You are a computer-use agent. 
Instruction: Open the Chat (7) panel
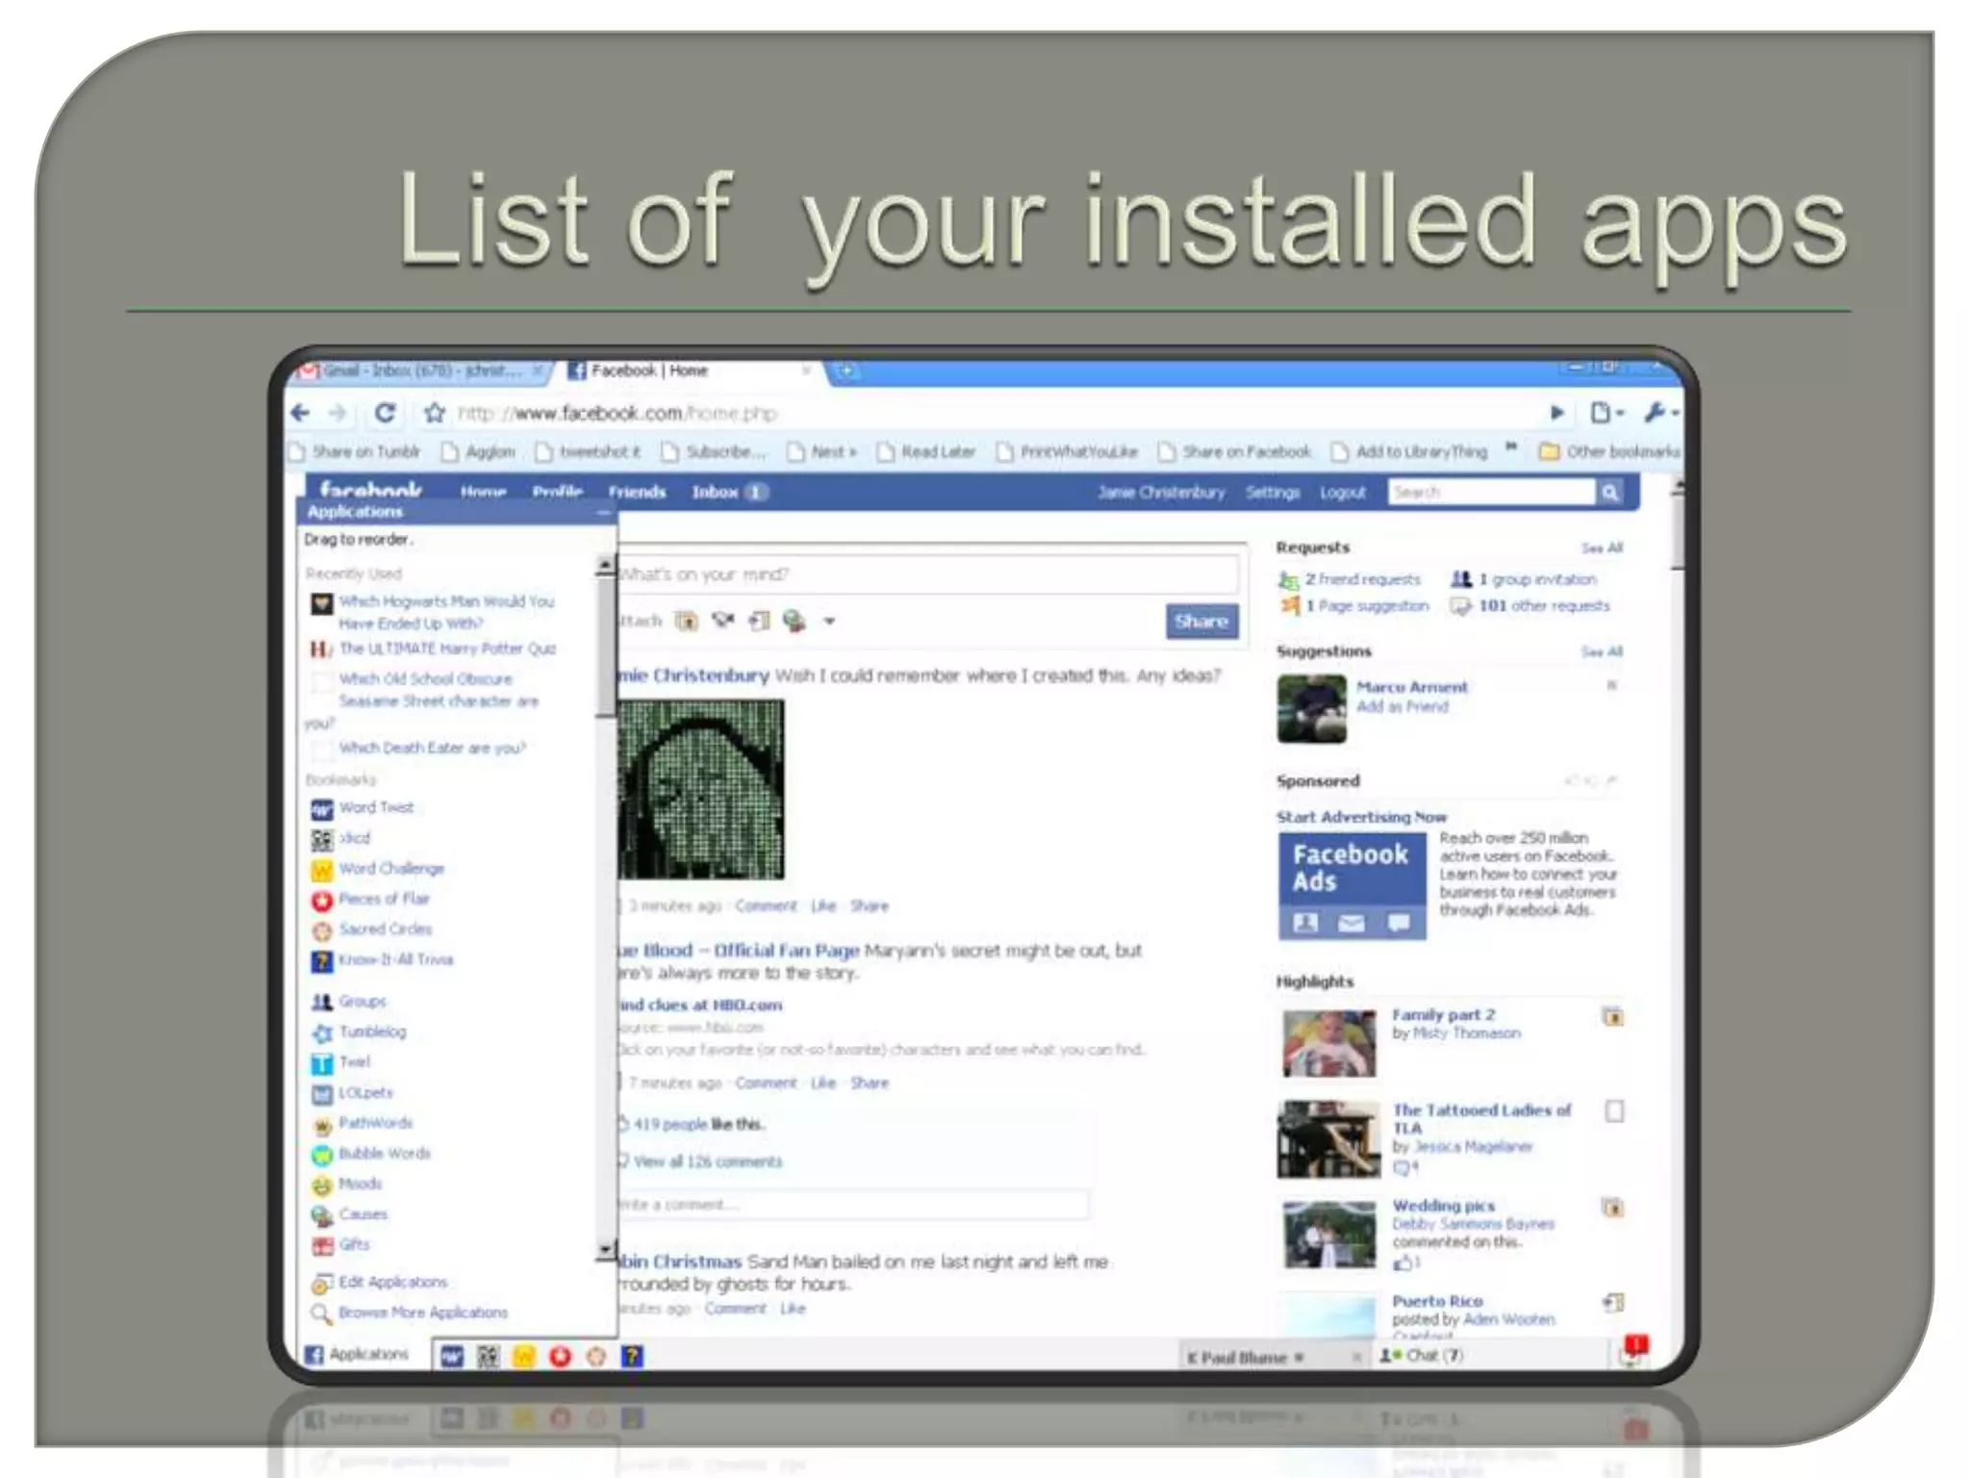1422,1356
